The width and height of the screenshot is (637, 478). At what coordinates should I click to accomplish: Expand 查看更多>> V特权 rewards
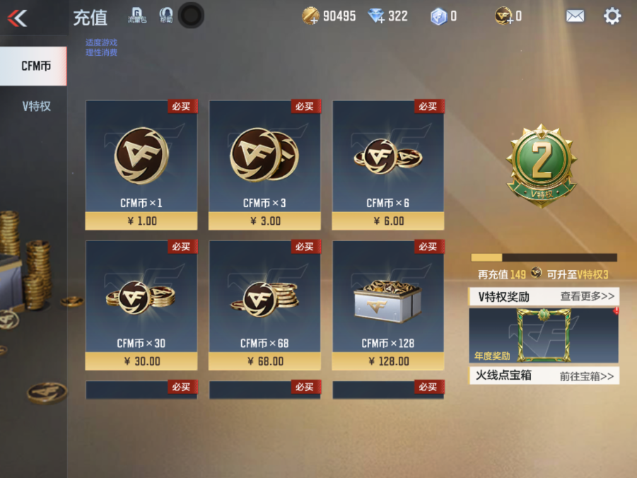(x=588, y=296)
